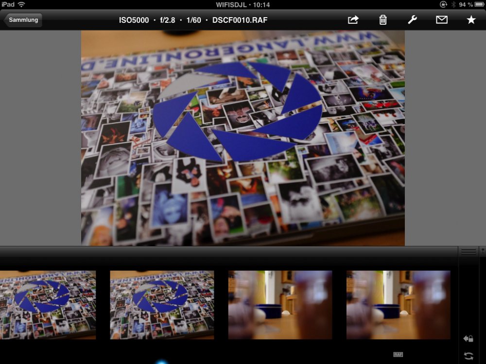Toggle the star favorite icon
The height and width of the screenshot is (364, 486).
471,20
